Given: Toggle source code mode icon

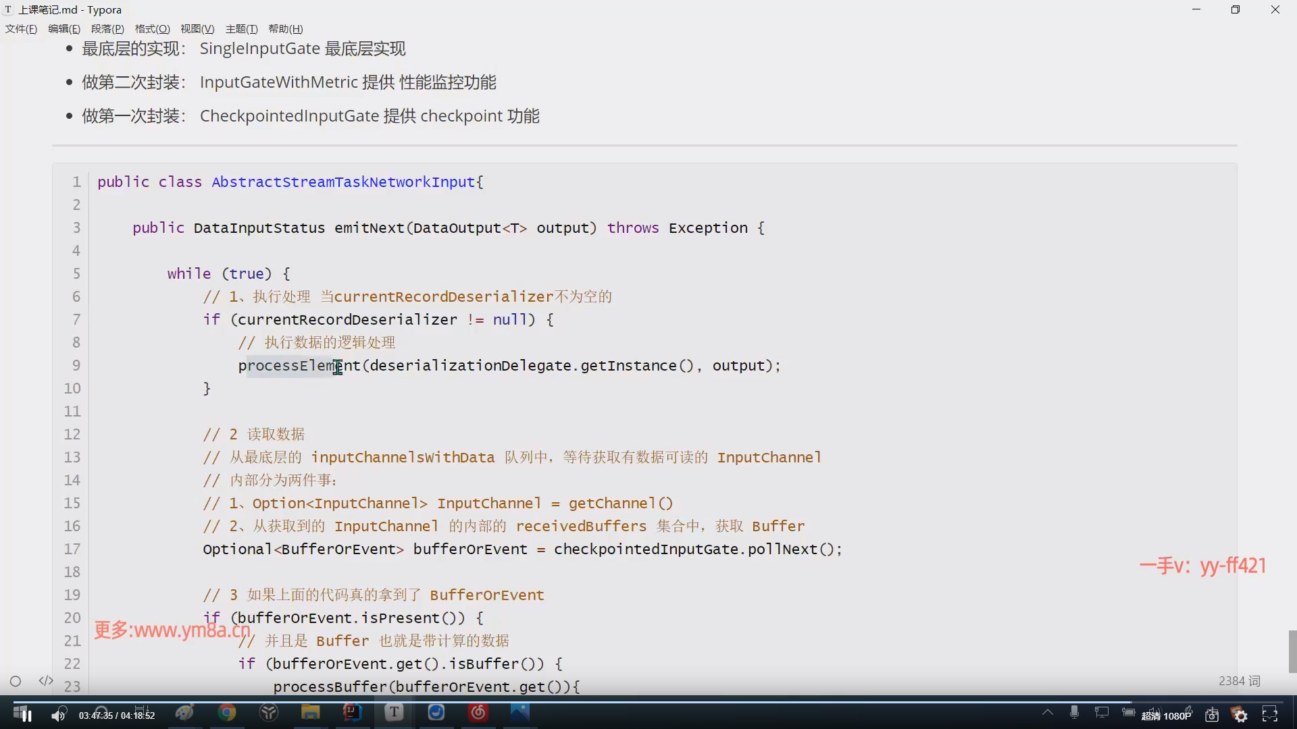Looking at the screenshot, I should [46, 680].
